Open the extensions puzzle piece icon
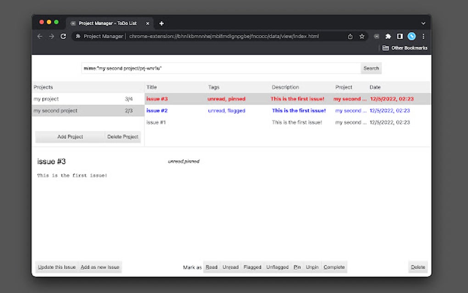The height and width of the screenshot is (293, 468). [388, 36]
